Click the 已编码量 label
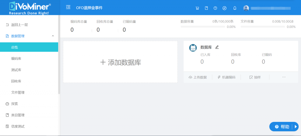 click(x=129, y=21)
